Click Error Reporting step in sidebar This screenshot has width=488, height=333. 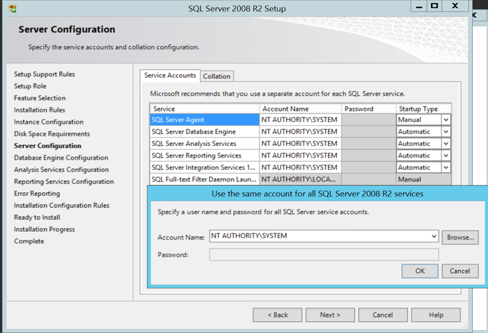(37, 193)
